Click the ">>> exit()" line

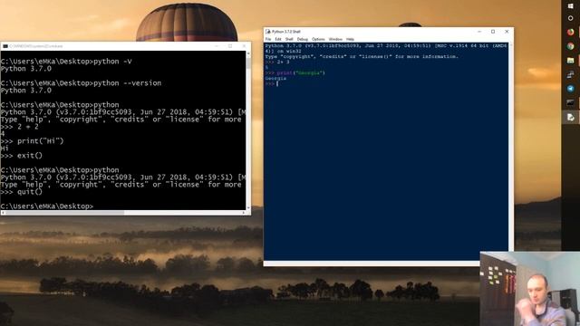pos(22,156)
